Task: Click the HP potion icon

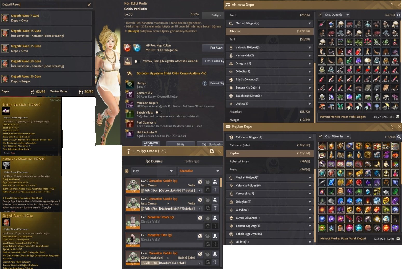Action: click(127, 48)
